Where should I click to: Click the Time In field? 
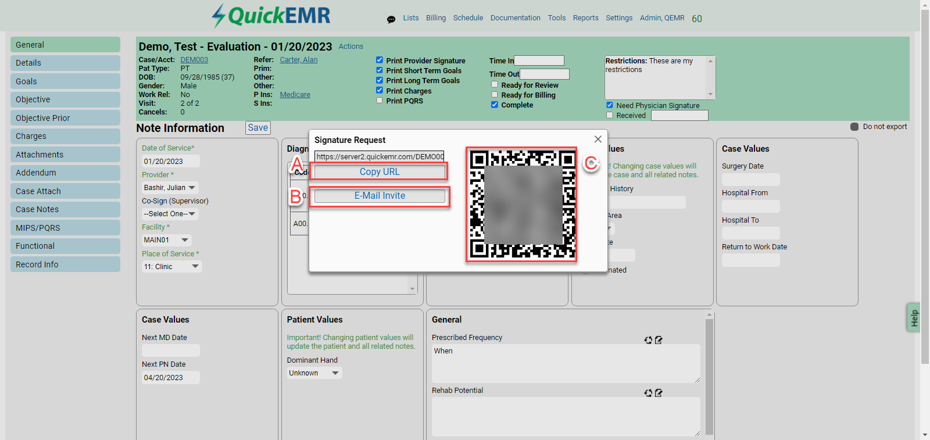click(539, 60)
